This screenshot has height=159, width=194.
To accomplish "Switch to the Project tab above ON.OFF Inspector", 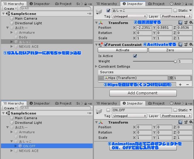I will [156, 103].
